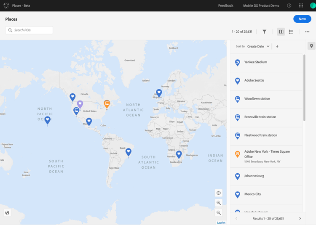Click the POI list scrollbar
Image resolution: width=316 pixels, height=225 pixels.
(x=304, y=87)
